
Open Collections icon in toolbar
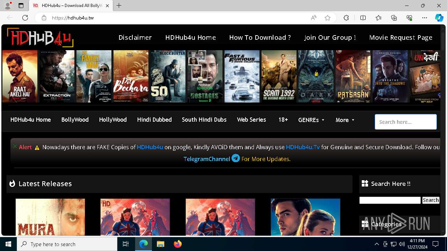(x=394, y=18)
